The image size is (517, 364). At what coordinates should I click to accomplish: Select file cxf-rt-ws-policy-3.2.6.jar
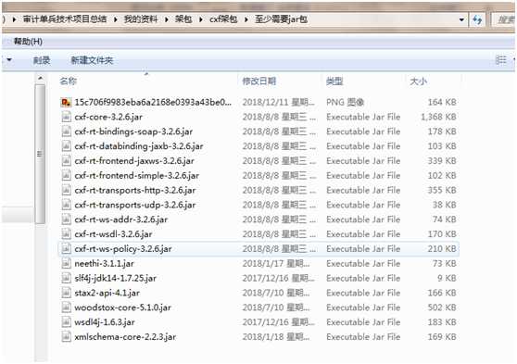click(x=123, y=249)
